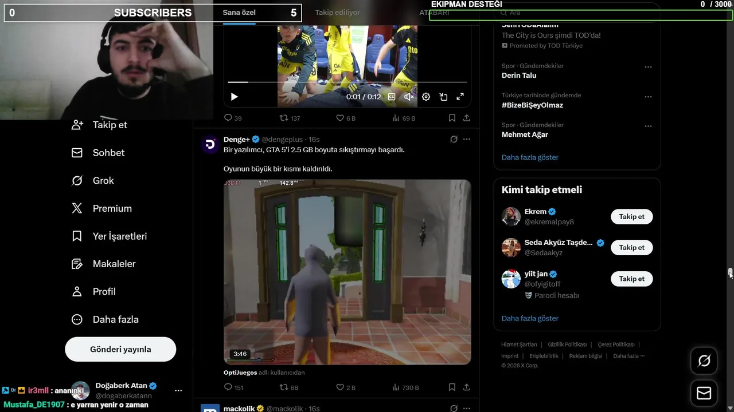Share the Denge+ GTA post

tap(467, 387)
